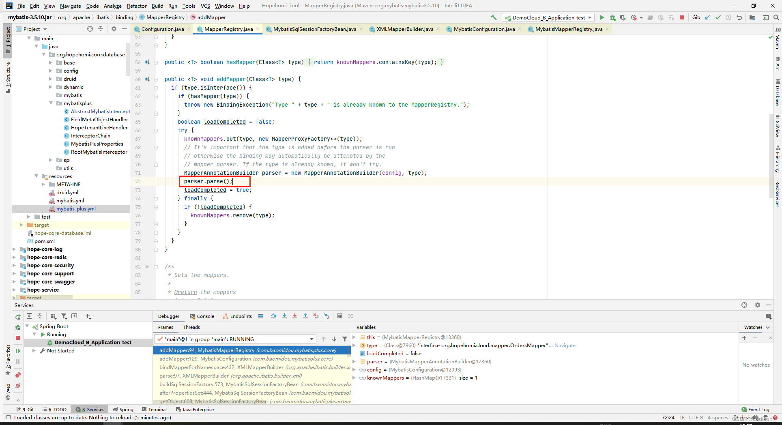Viewport: 782px width, 425px height.
Task: Switch to Threads tab
Action: tap(191, 327)
